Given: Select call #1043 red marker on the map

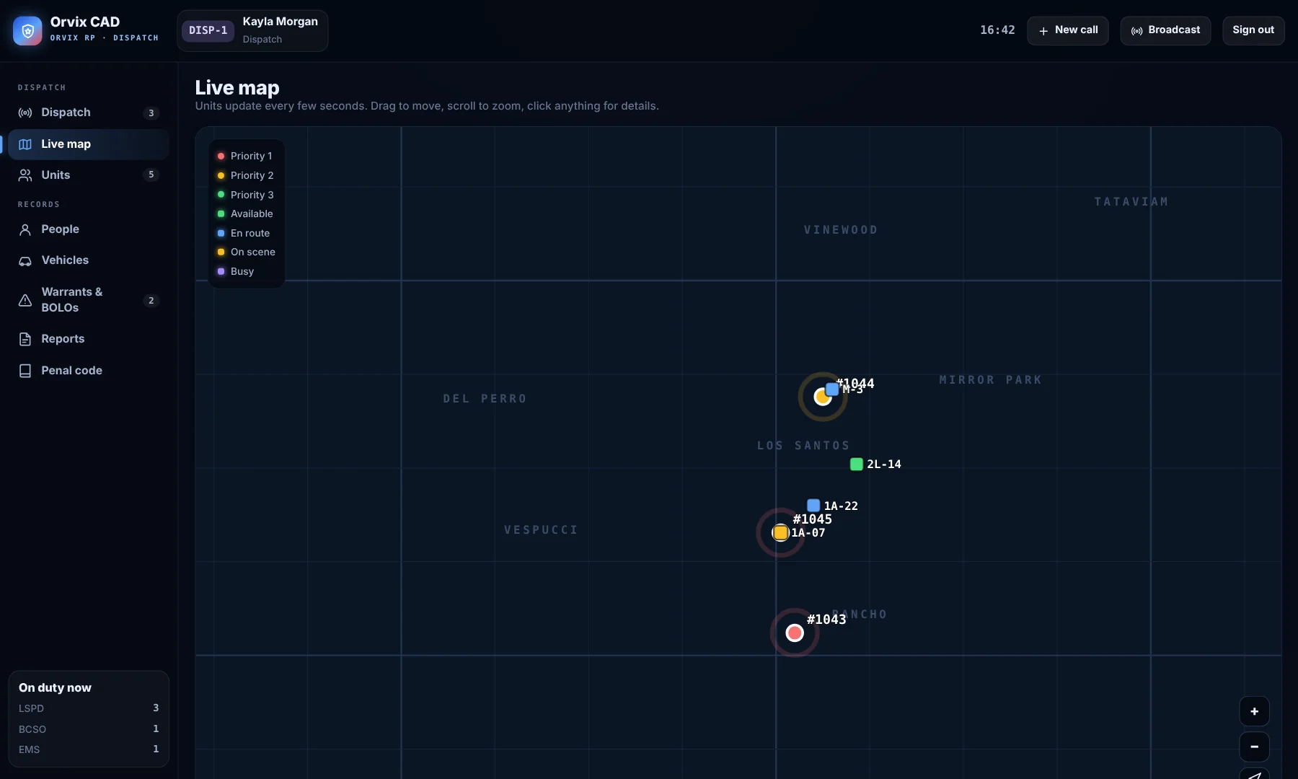Looking at the screenshot, I should point(795,633).
